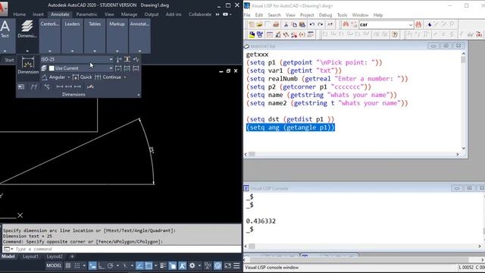
Task: Click the print icon in Visual LISP toolbar
Action: click(276, 24)
